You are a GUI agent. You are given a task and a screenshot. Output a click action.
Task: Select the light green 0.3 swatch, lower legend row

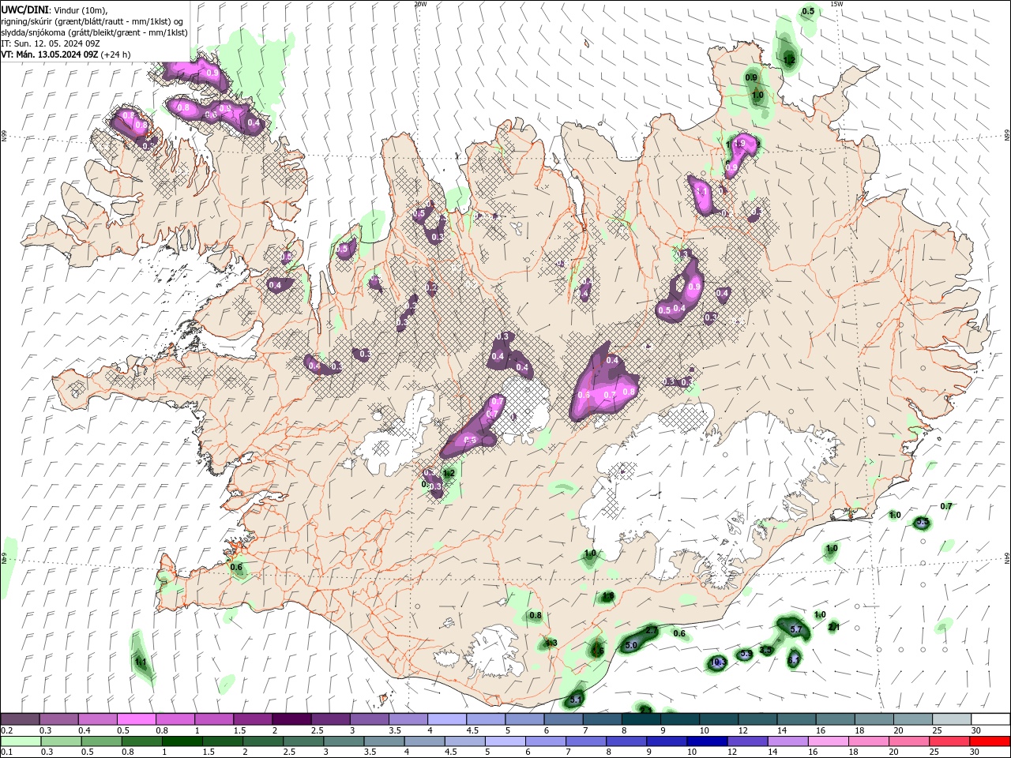tap(61, 741)
